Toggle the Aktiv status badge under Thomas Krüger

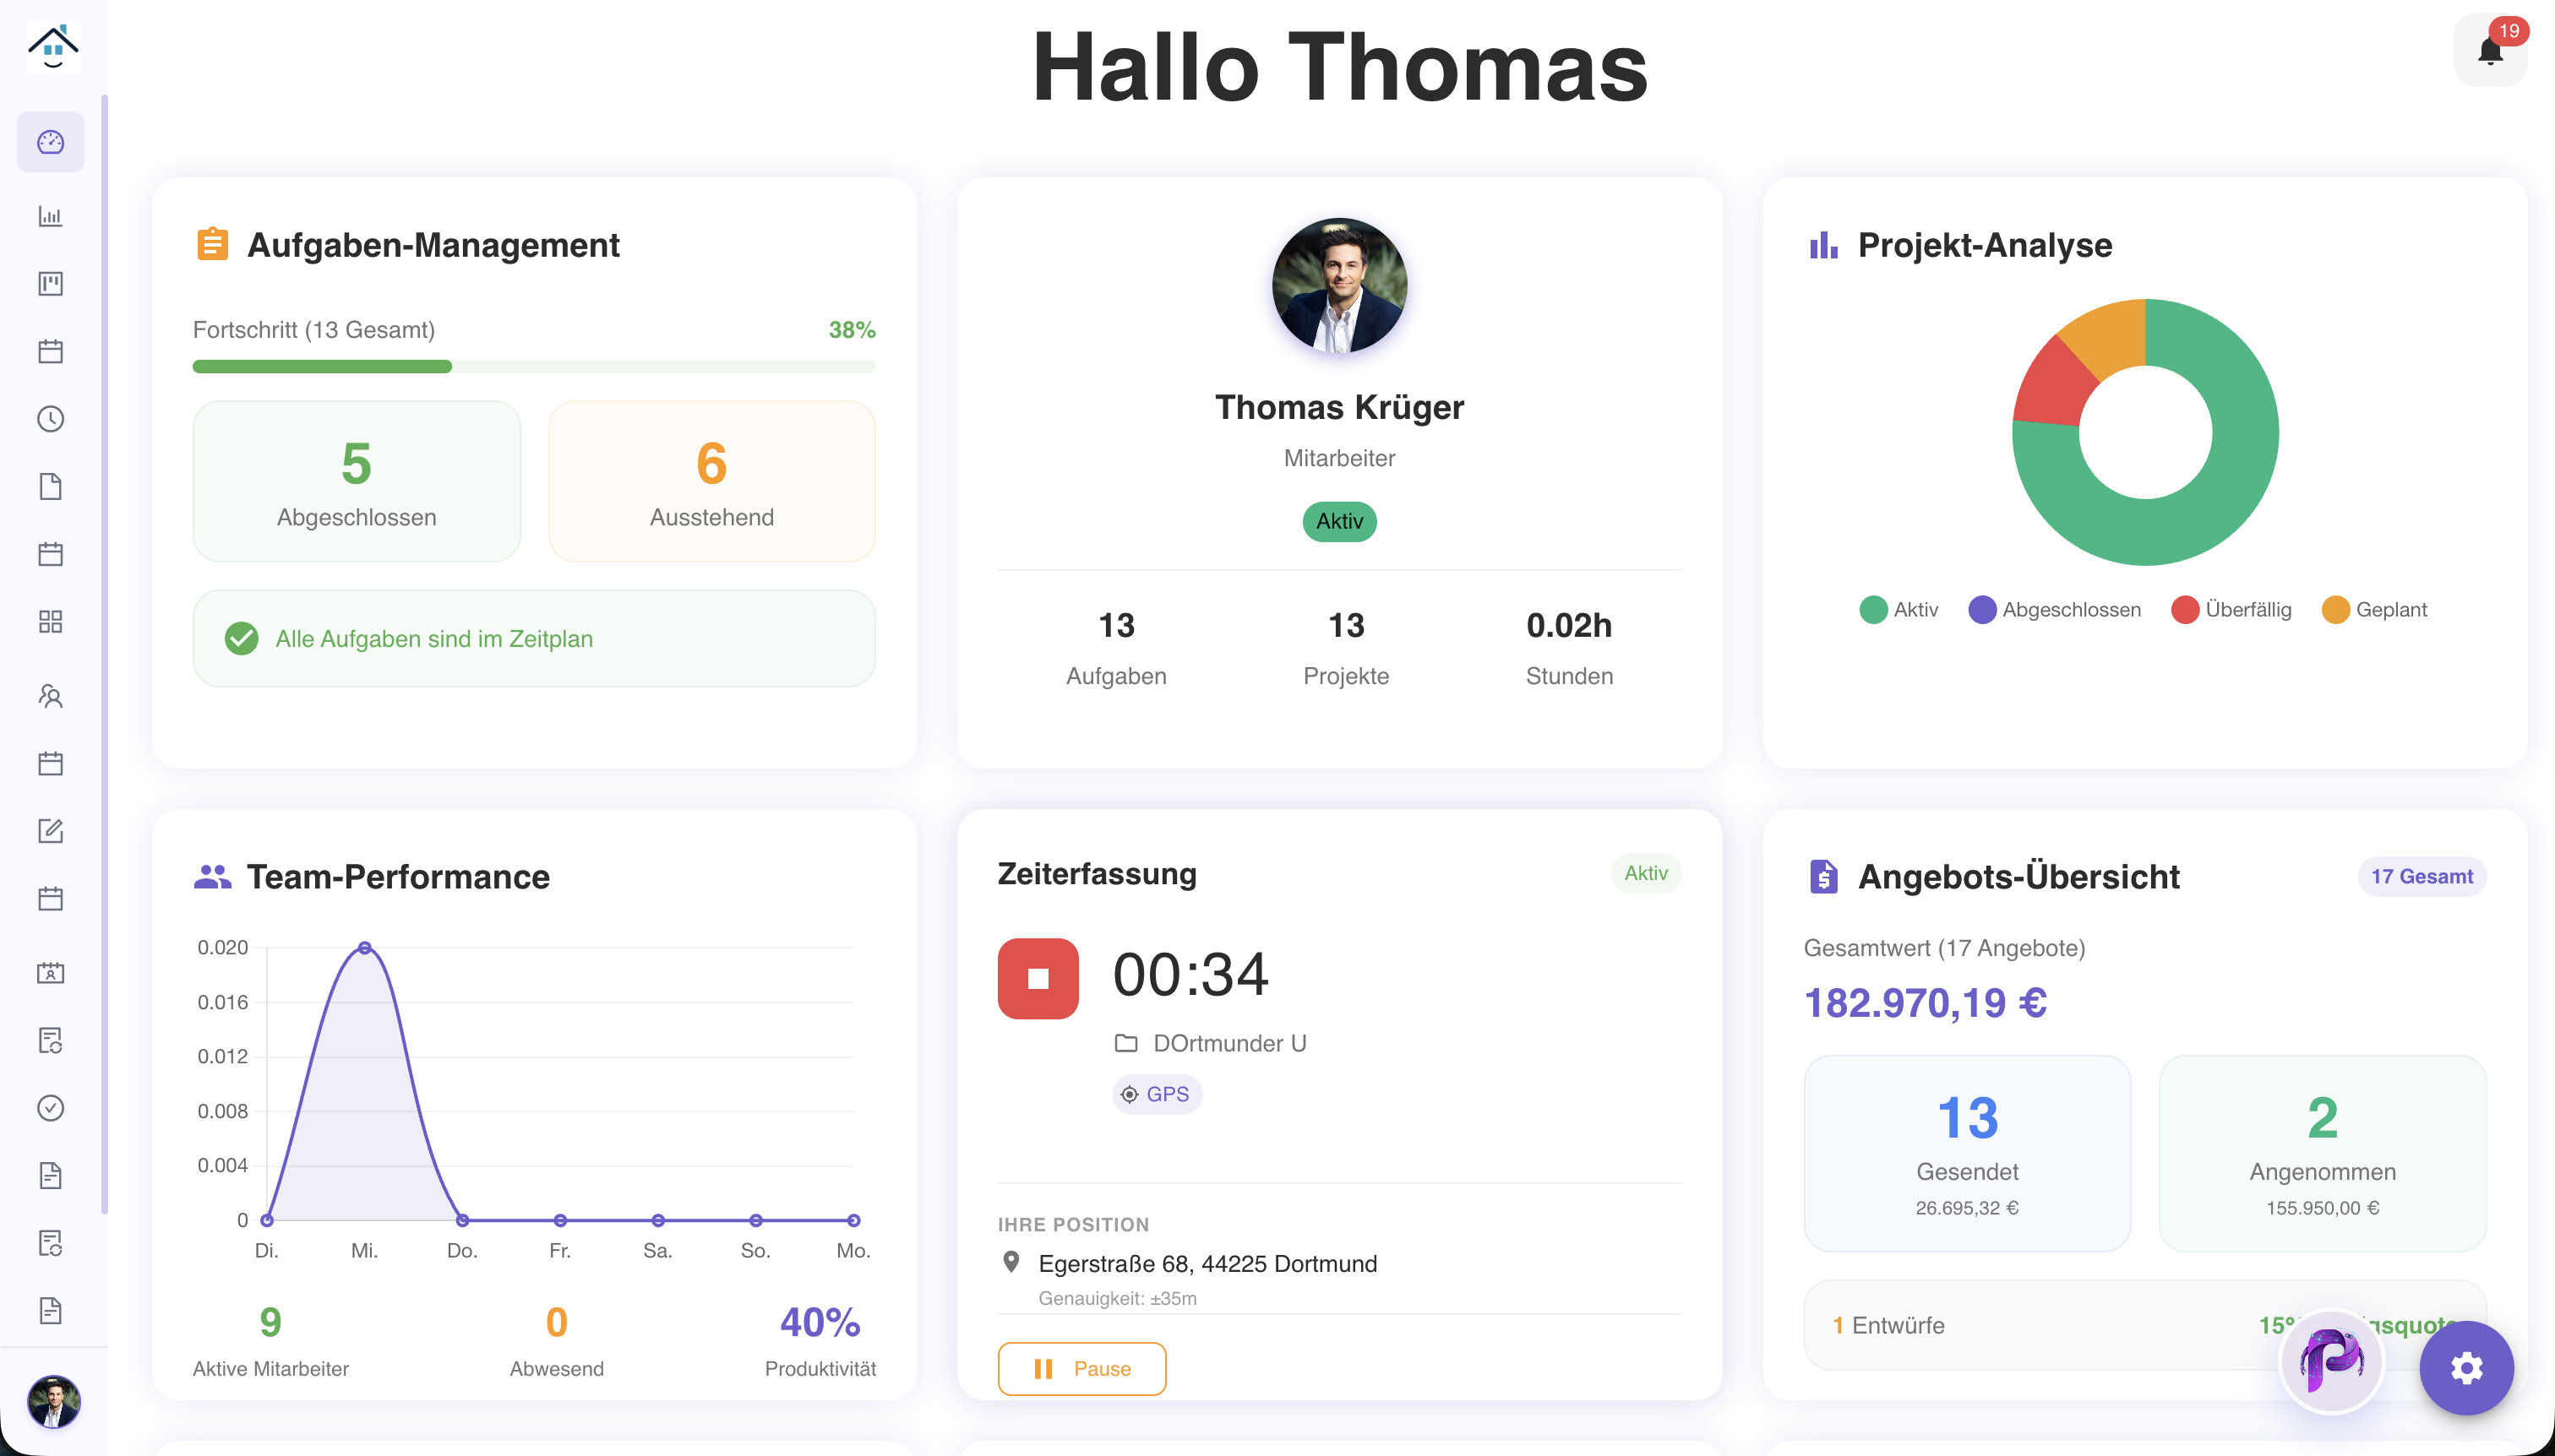click(1339, 521)
